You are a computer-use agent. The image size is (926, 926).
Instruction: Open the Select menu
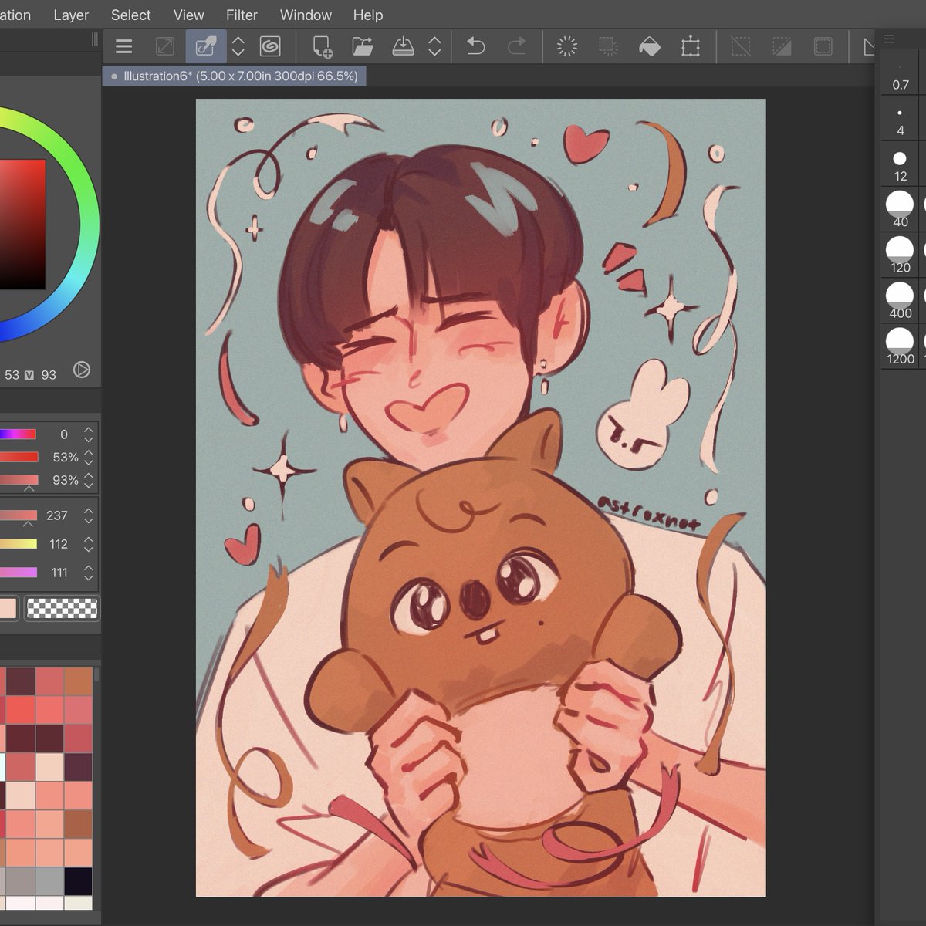tap(130, 15)
